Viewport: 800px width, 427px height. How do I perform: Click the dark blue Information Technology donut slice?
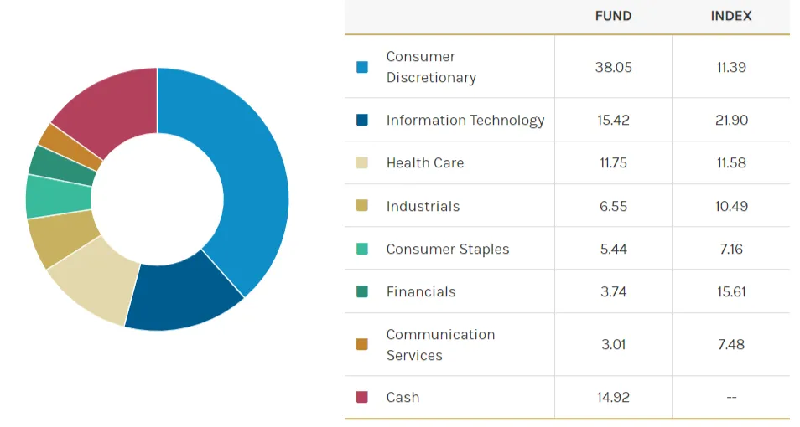coord(184,294)
